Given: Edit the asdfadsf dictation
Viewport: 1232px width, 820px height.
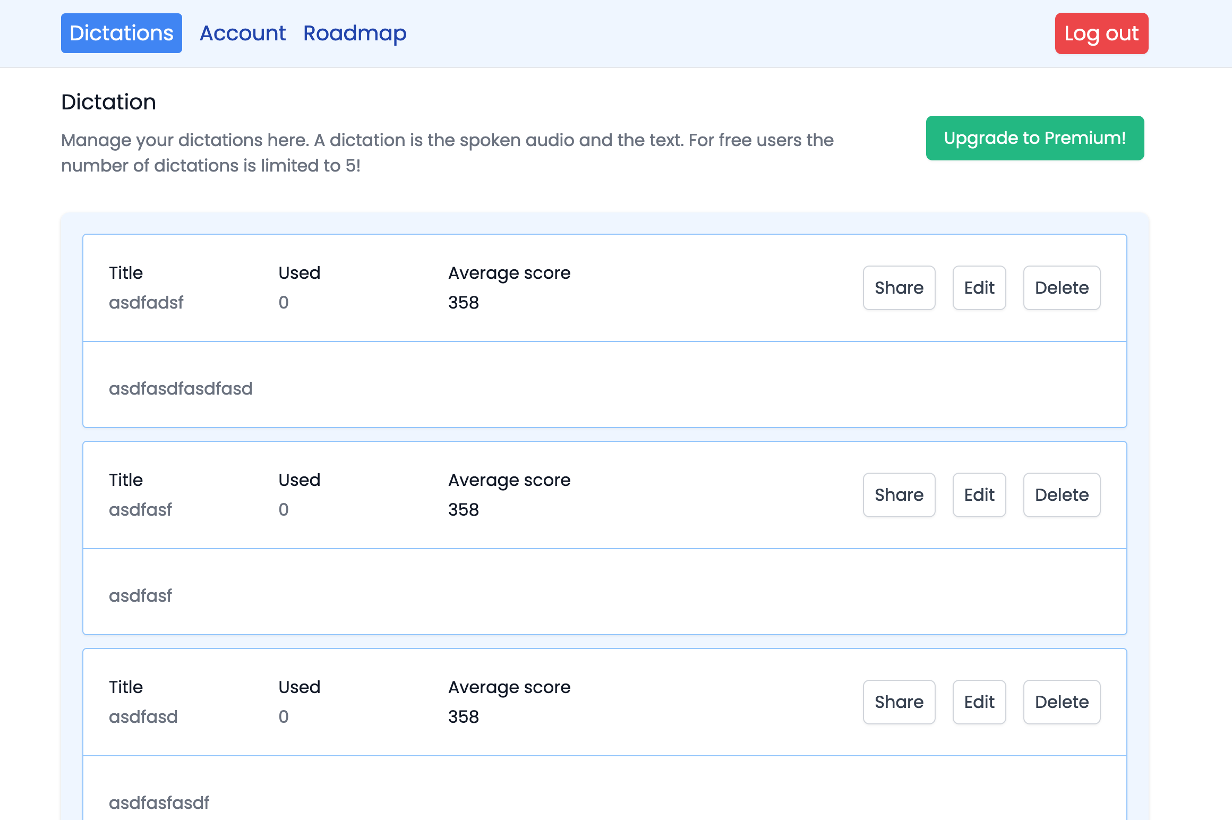Looking at the screenshot, I should 979,288.
